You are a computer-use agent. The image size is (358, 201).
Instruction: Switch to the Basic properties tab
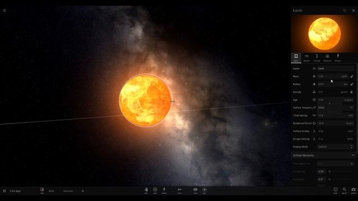[296, 58]
